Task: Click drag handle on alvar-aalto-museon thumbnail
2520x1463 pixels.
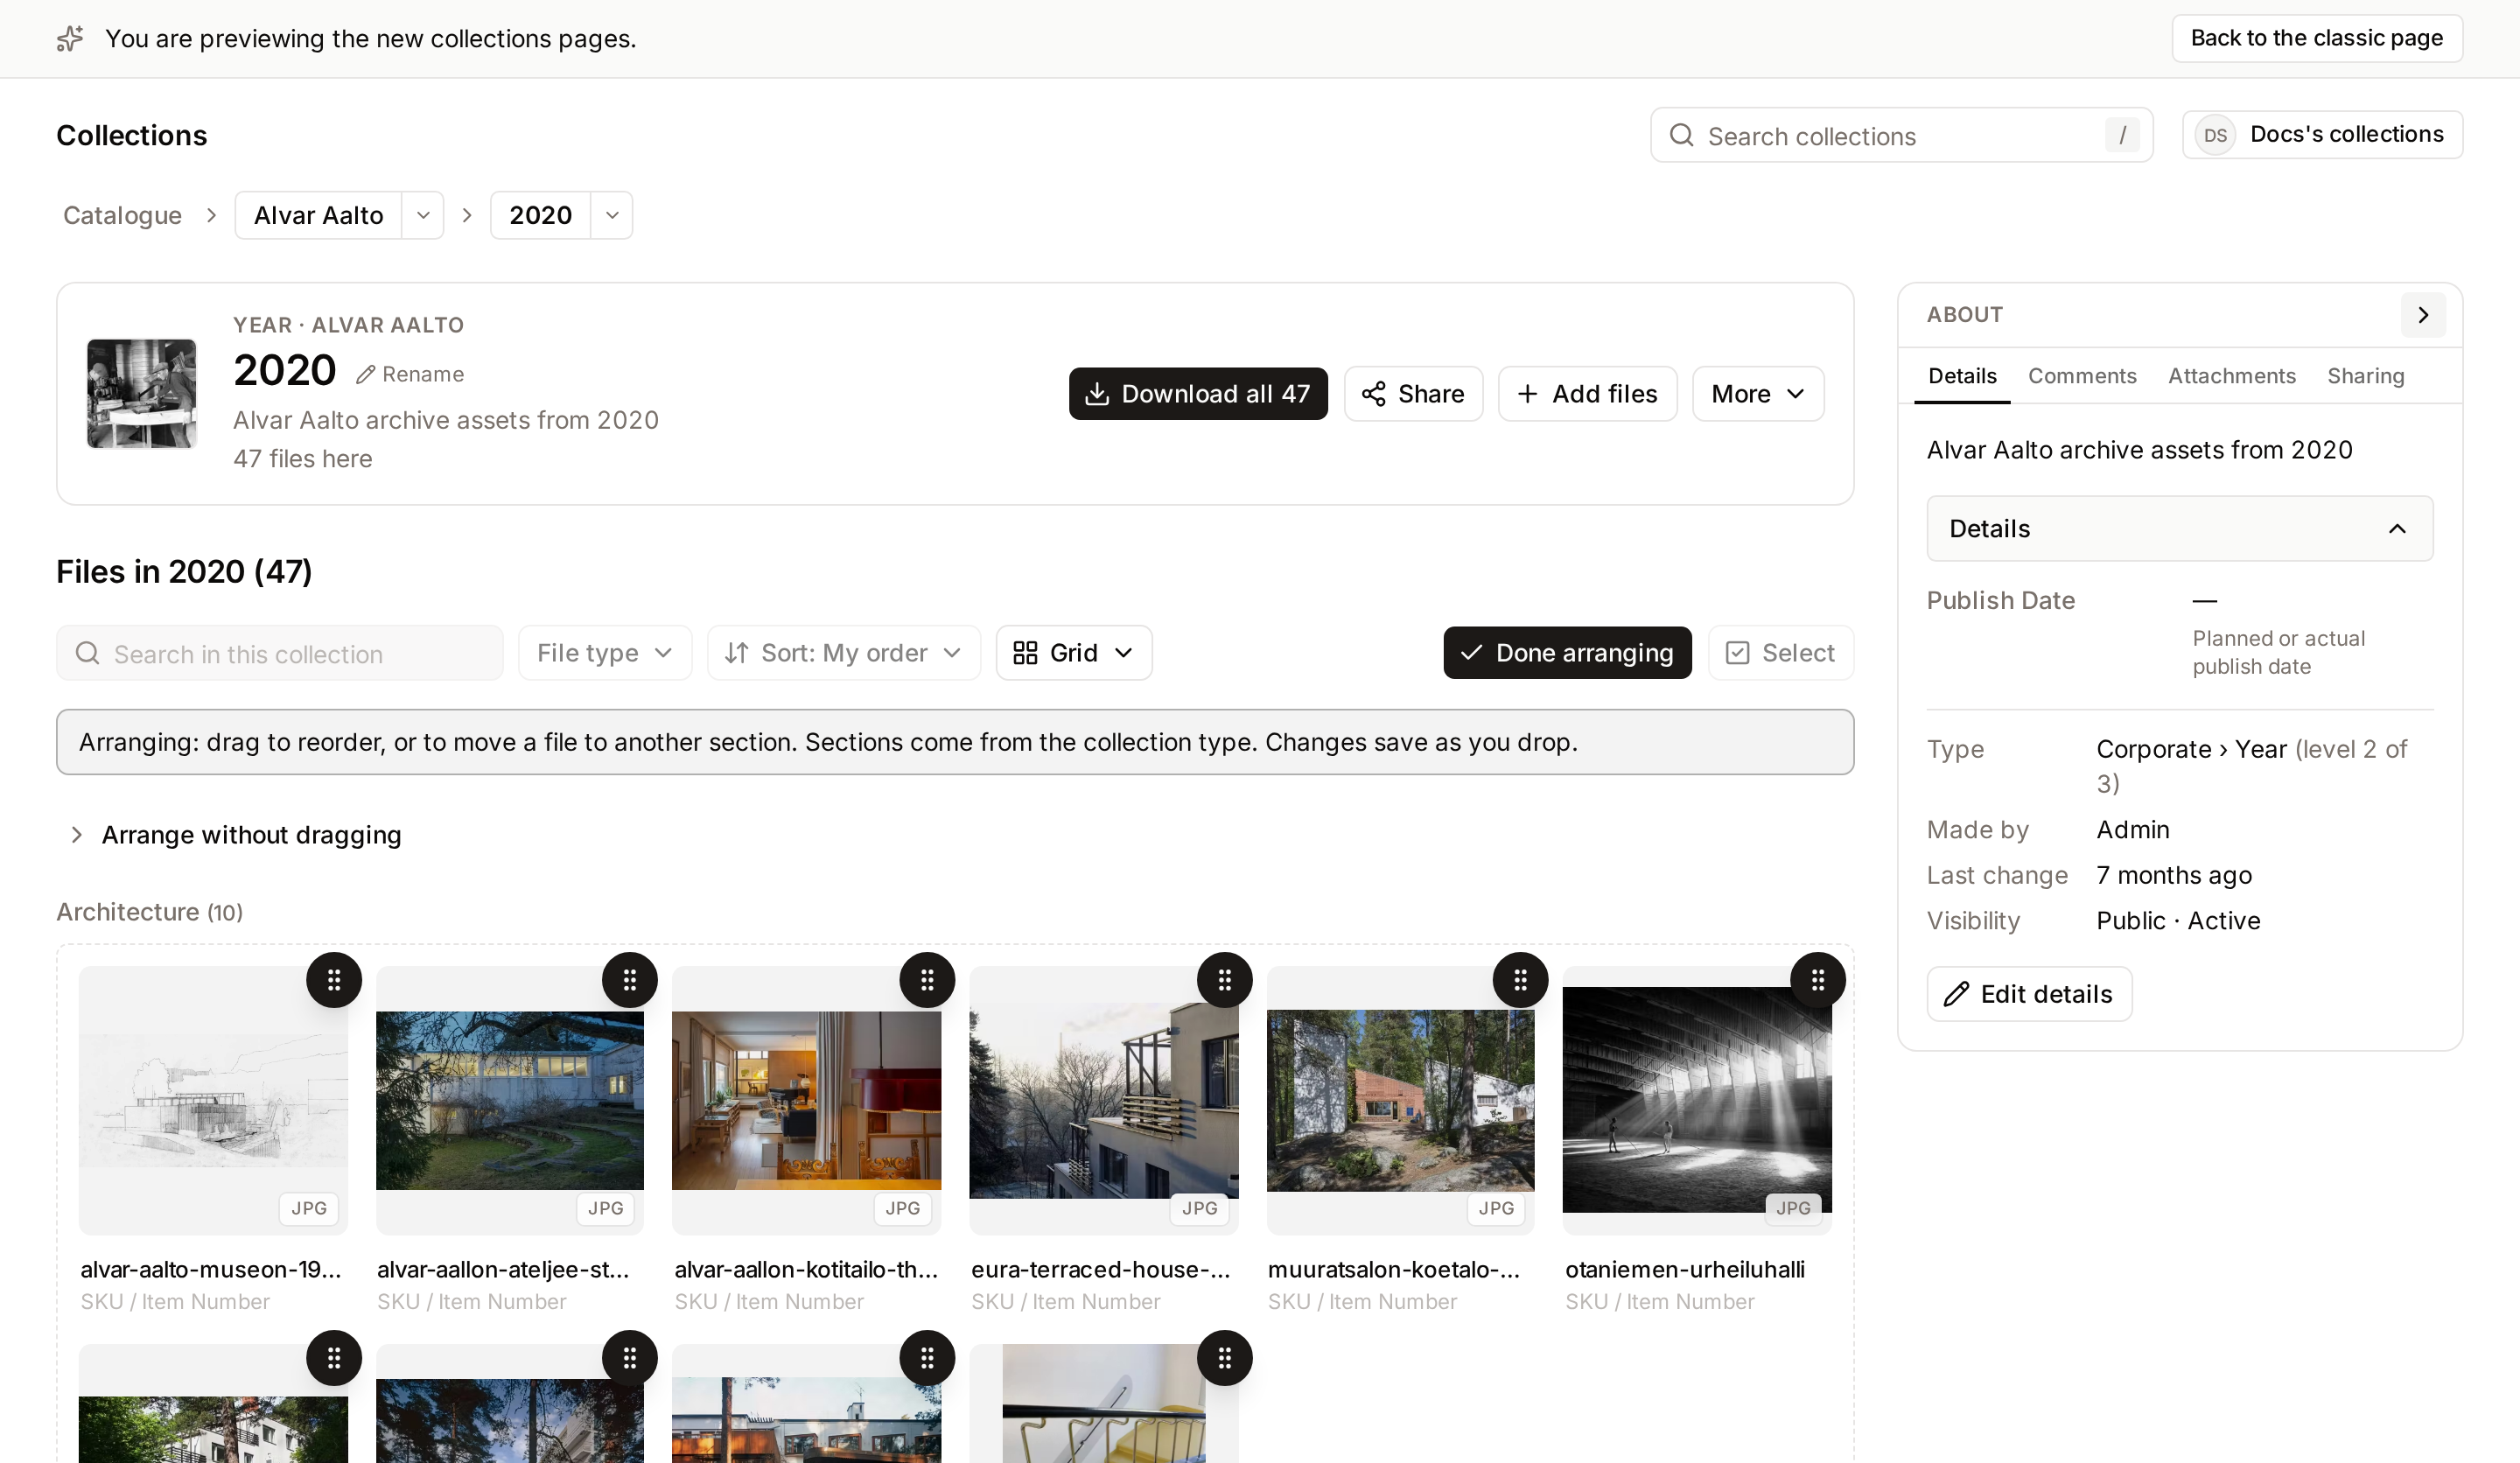Action: click(334, 980)
